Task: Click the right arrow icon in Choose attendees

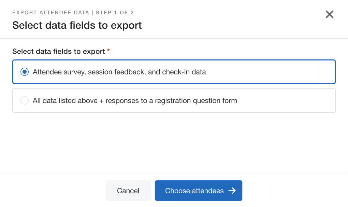Action: 232,191
